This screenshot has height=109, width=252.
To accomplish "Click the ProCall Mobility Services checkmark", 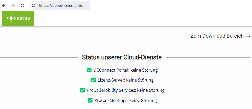I will pos(82,90).
